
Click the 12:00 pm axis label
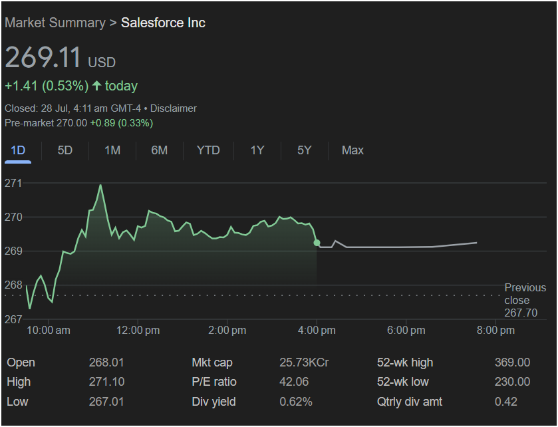pyautogui.click(x=138, y=330)
